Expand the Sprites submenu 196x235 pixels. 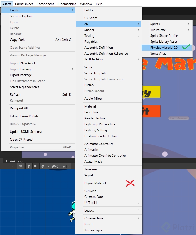[167, 24]
